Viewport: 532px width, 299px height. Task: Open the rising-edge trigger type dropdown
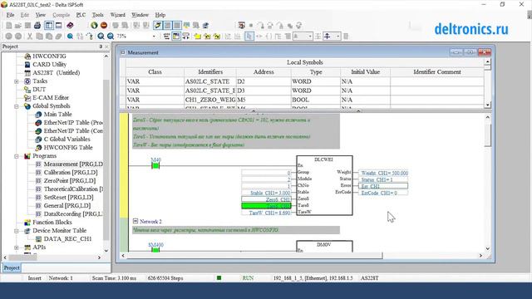click(x=338, y=36)
